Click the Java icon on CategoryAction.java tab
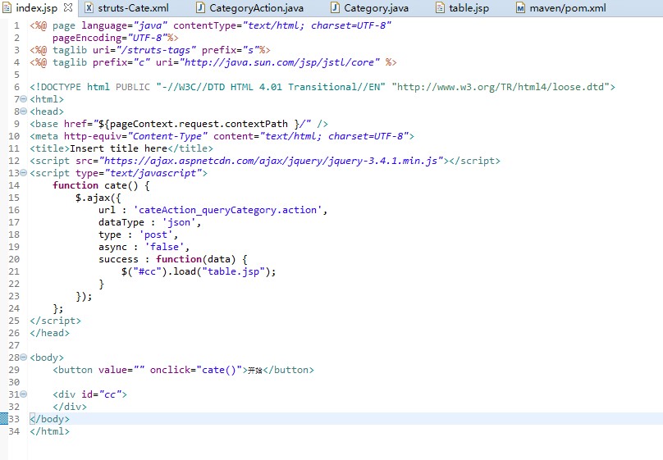Viewport: 663px width, 460px height. click(201, 7)
